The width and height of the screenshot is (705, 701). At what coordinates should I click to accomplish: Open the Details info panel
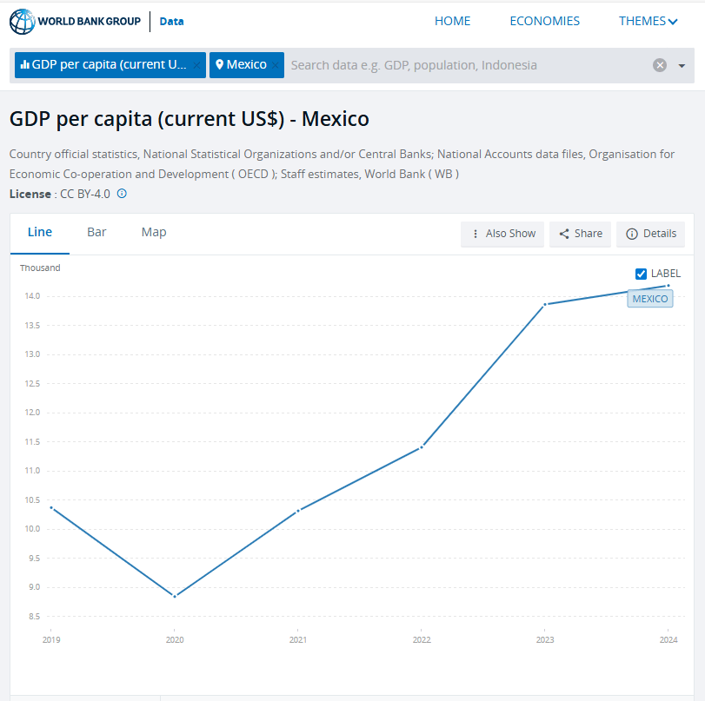click(x=650, y=234)
